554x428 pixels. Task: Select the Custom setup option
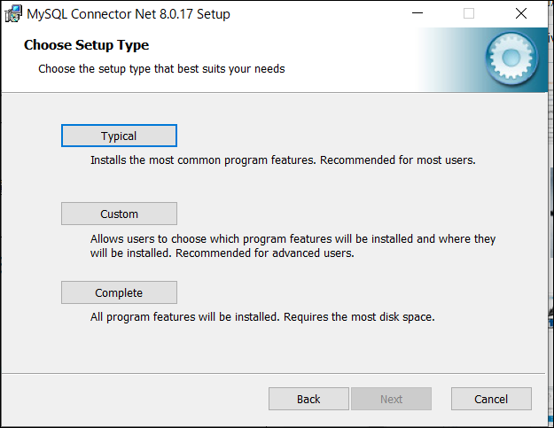click(119, 214)
